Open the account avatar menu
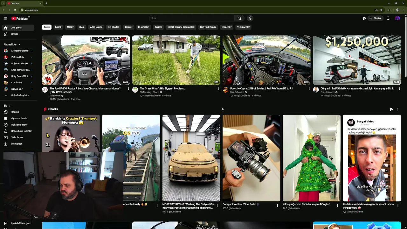Screen dimensions: 407x229 point(397,18)
